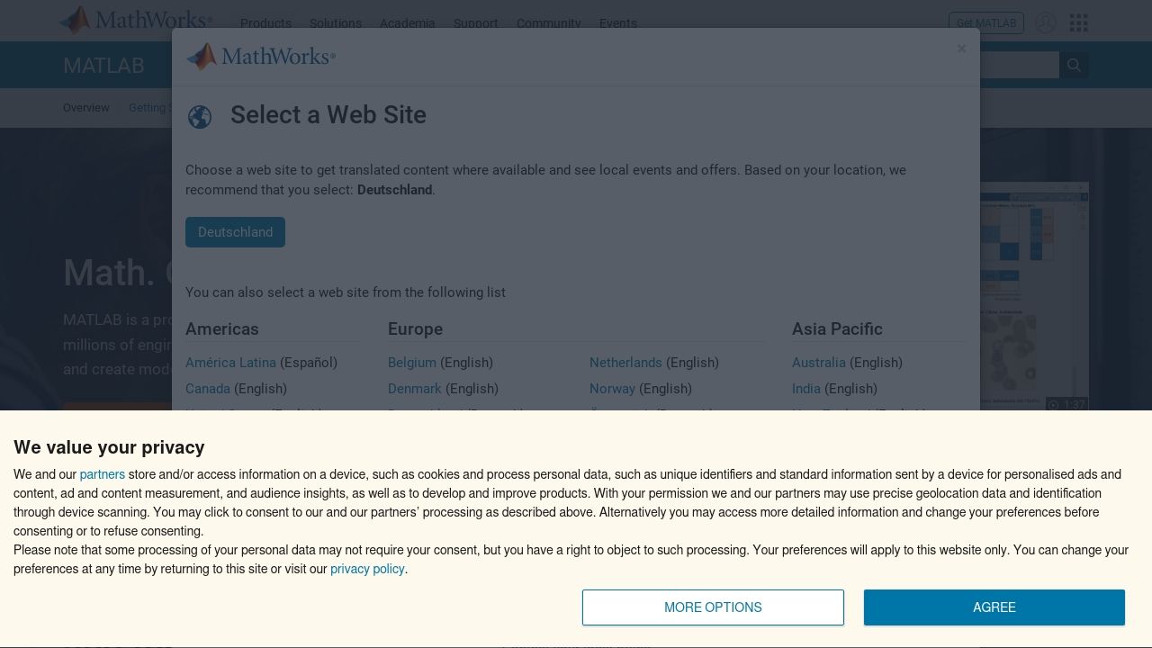Viewport: 1152px width, 648px height.
Task: Select the Overview tab
Action: pyautogui.click(x=86, y=108)
